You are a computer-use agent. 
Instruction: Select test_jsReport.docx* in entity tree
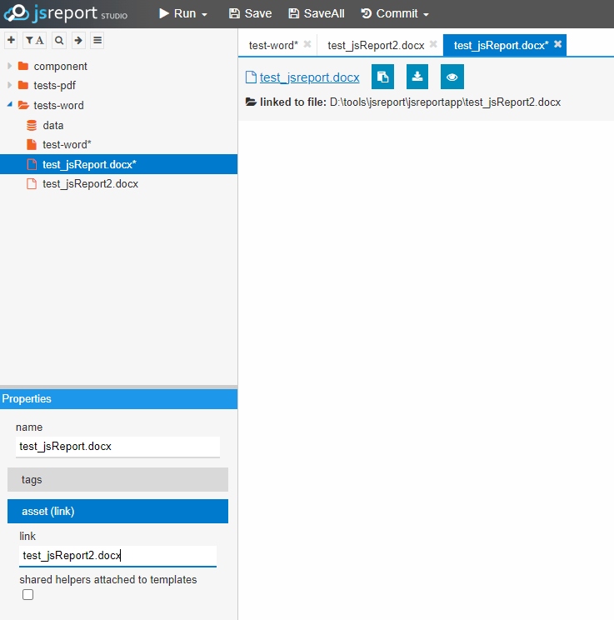[118, 164]
